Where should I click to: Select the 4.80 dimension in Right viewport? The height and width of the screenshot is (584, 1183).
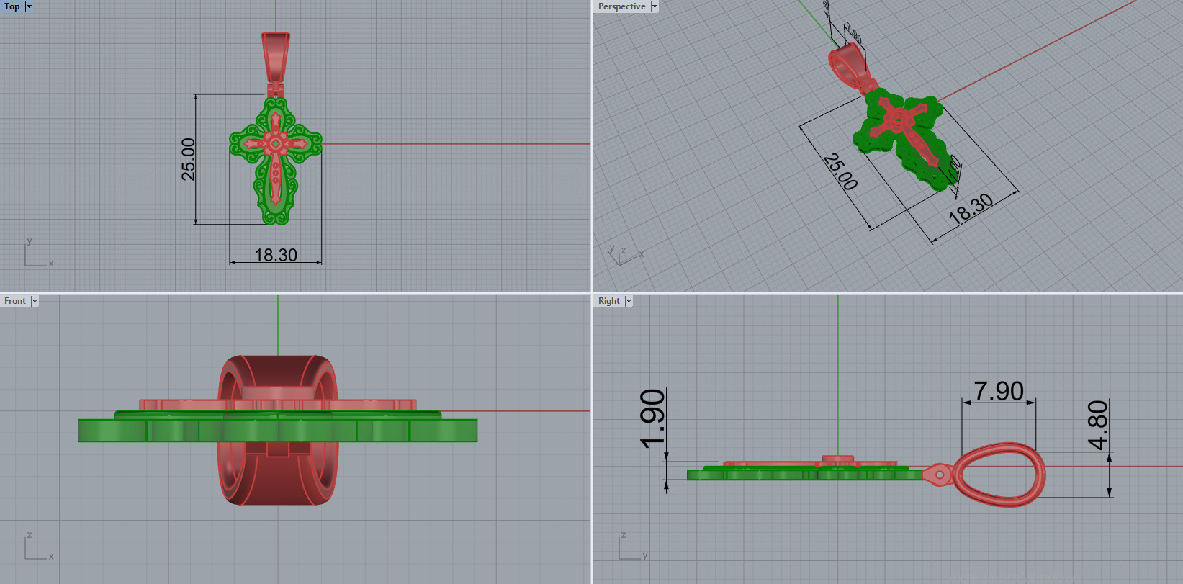[x=1097, y=425]
